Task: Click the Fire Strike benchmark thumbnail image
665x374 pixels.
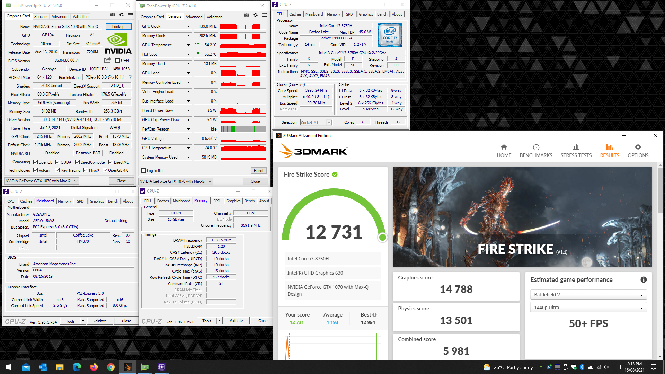Action: pos(522,217)
